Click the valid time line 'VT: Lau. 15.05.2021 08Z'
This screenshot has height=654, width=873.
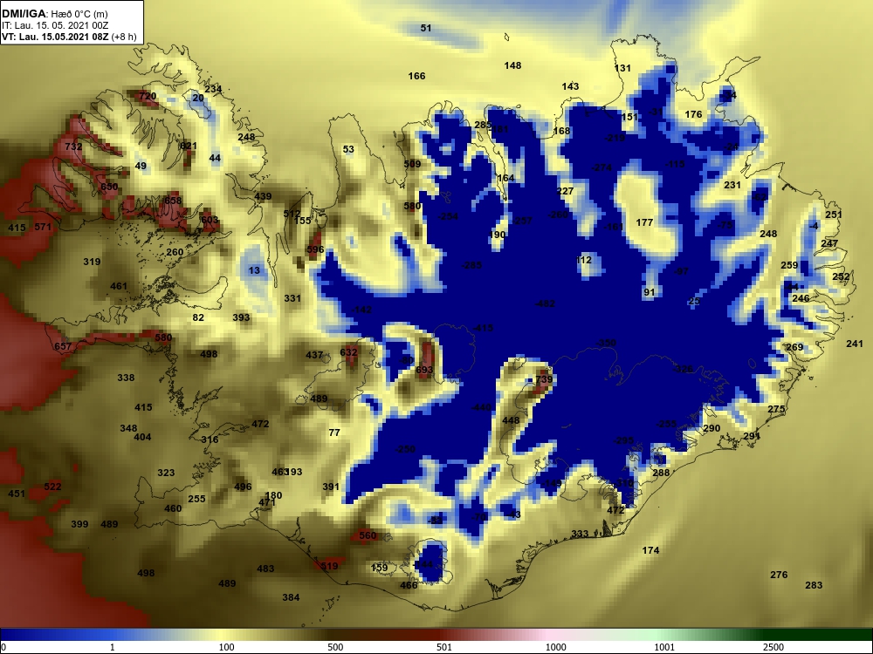(56, 37)
